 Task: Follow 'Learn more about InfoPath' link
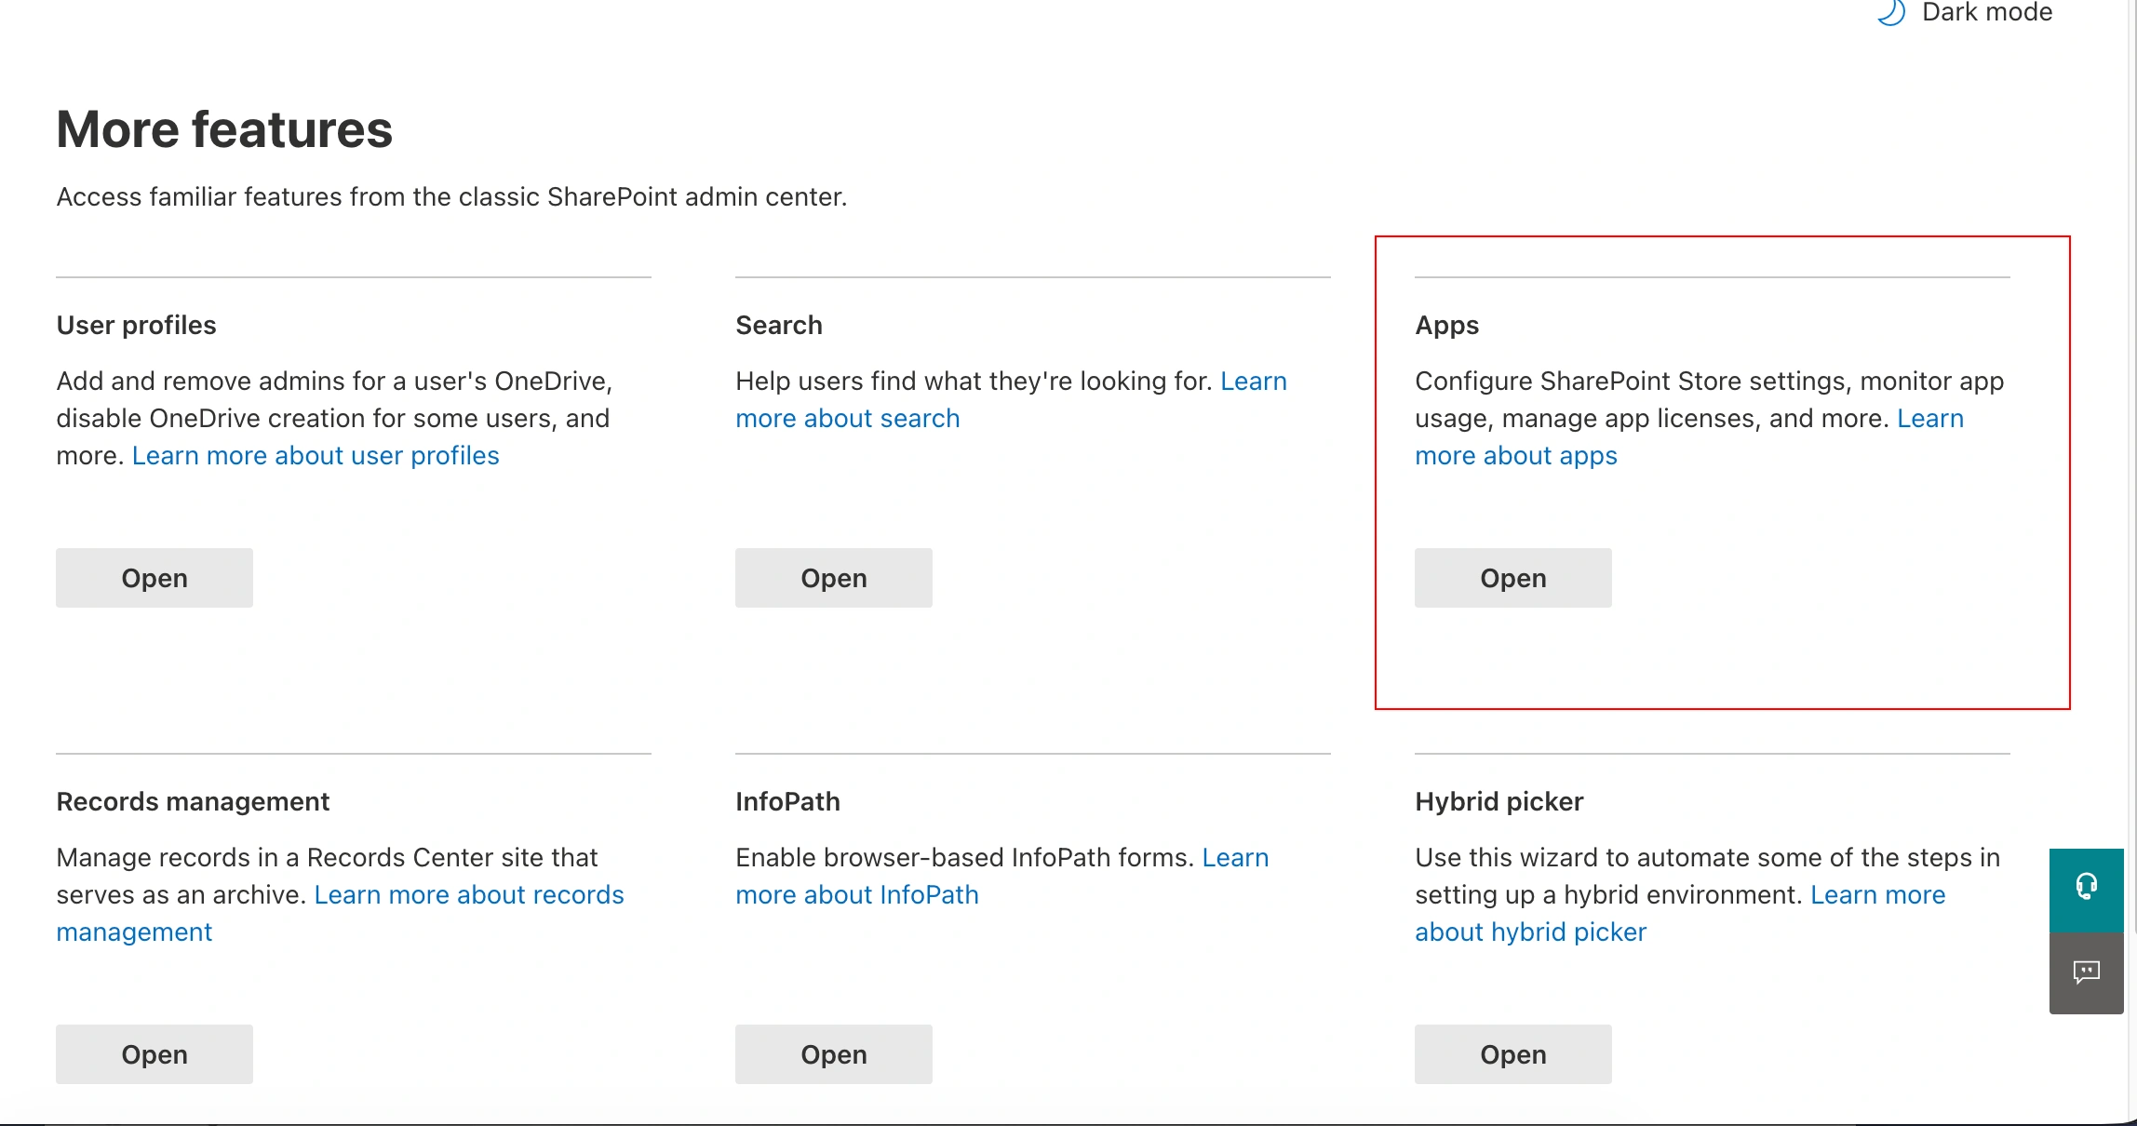[x=857, y=894]
